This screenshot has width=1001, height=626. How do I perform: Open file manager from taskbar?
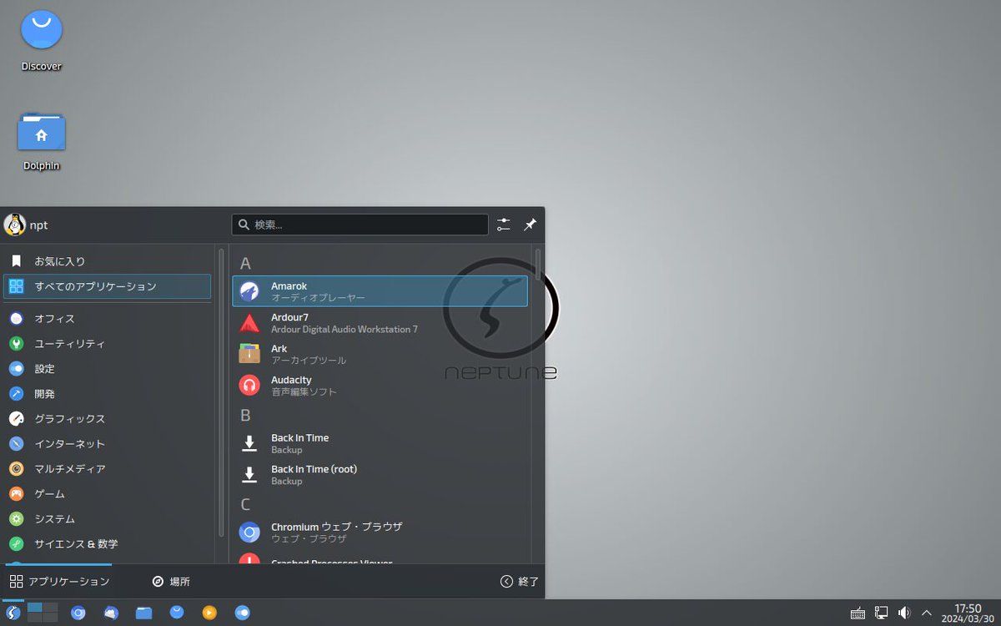(x=143, y=613)
